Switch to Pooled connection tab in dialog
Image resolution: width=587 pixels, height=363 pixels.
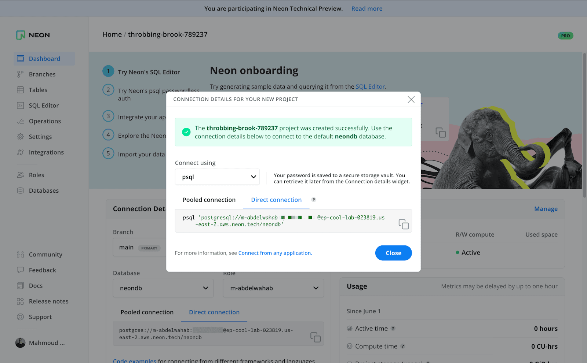pos(209,200)
